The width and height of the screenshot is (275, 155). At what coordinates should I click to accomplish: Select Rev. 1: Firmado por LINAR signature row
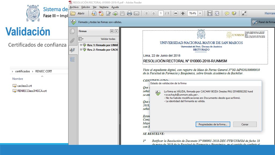pyautogui.click(x=102, y=45)
